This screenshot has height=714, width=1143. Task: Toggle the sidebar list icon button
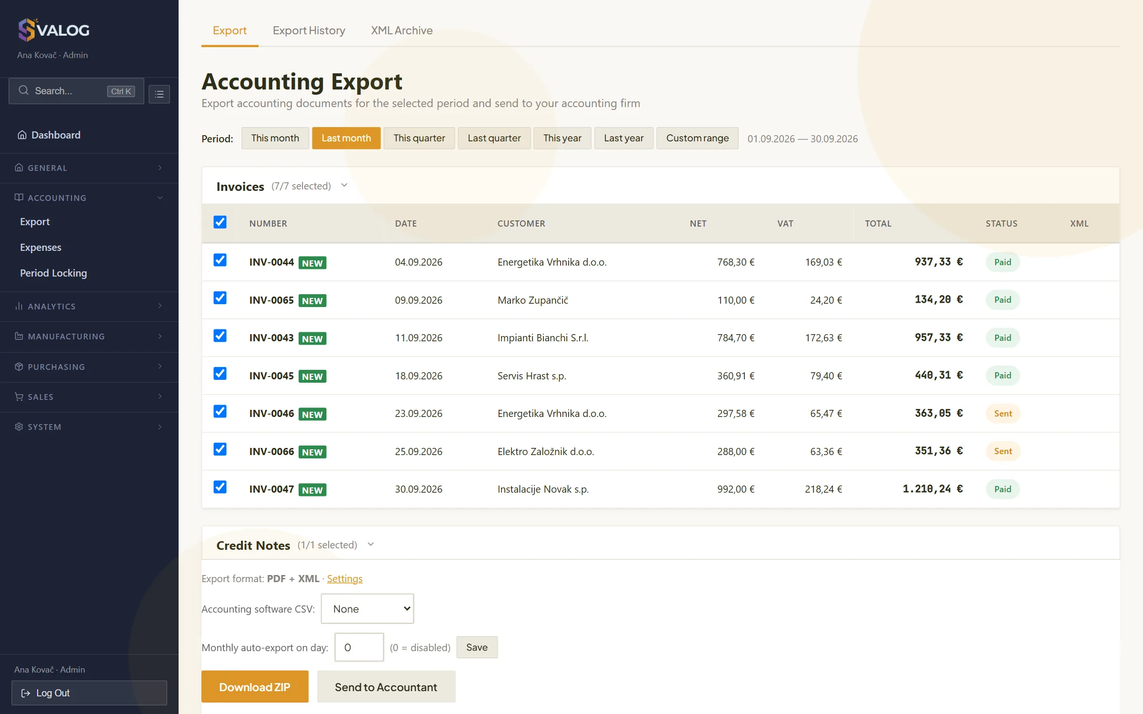click(x=159, y=94)
